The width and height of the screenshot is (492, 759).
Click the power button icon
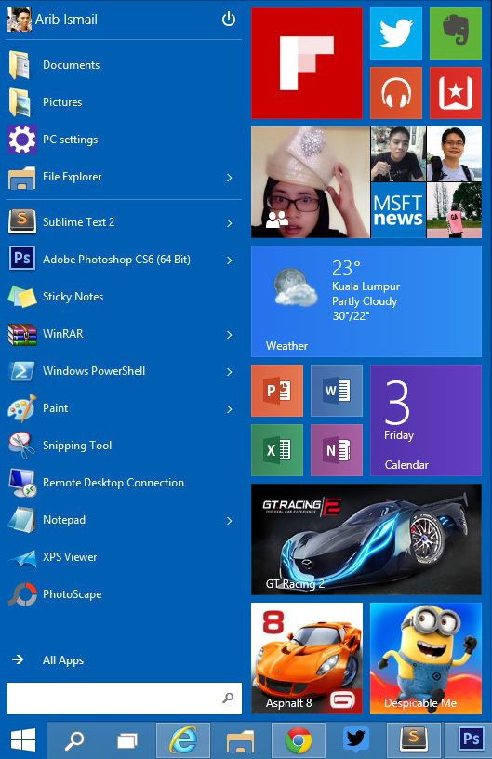[229, 20]
